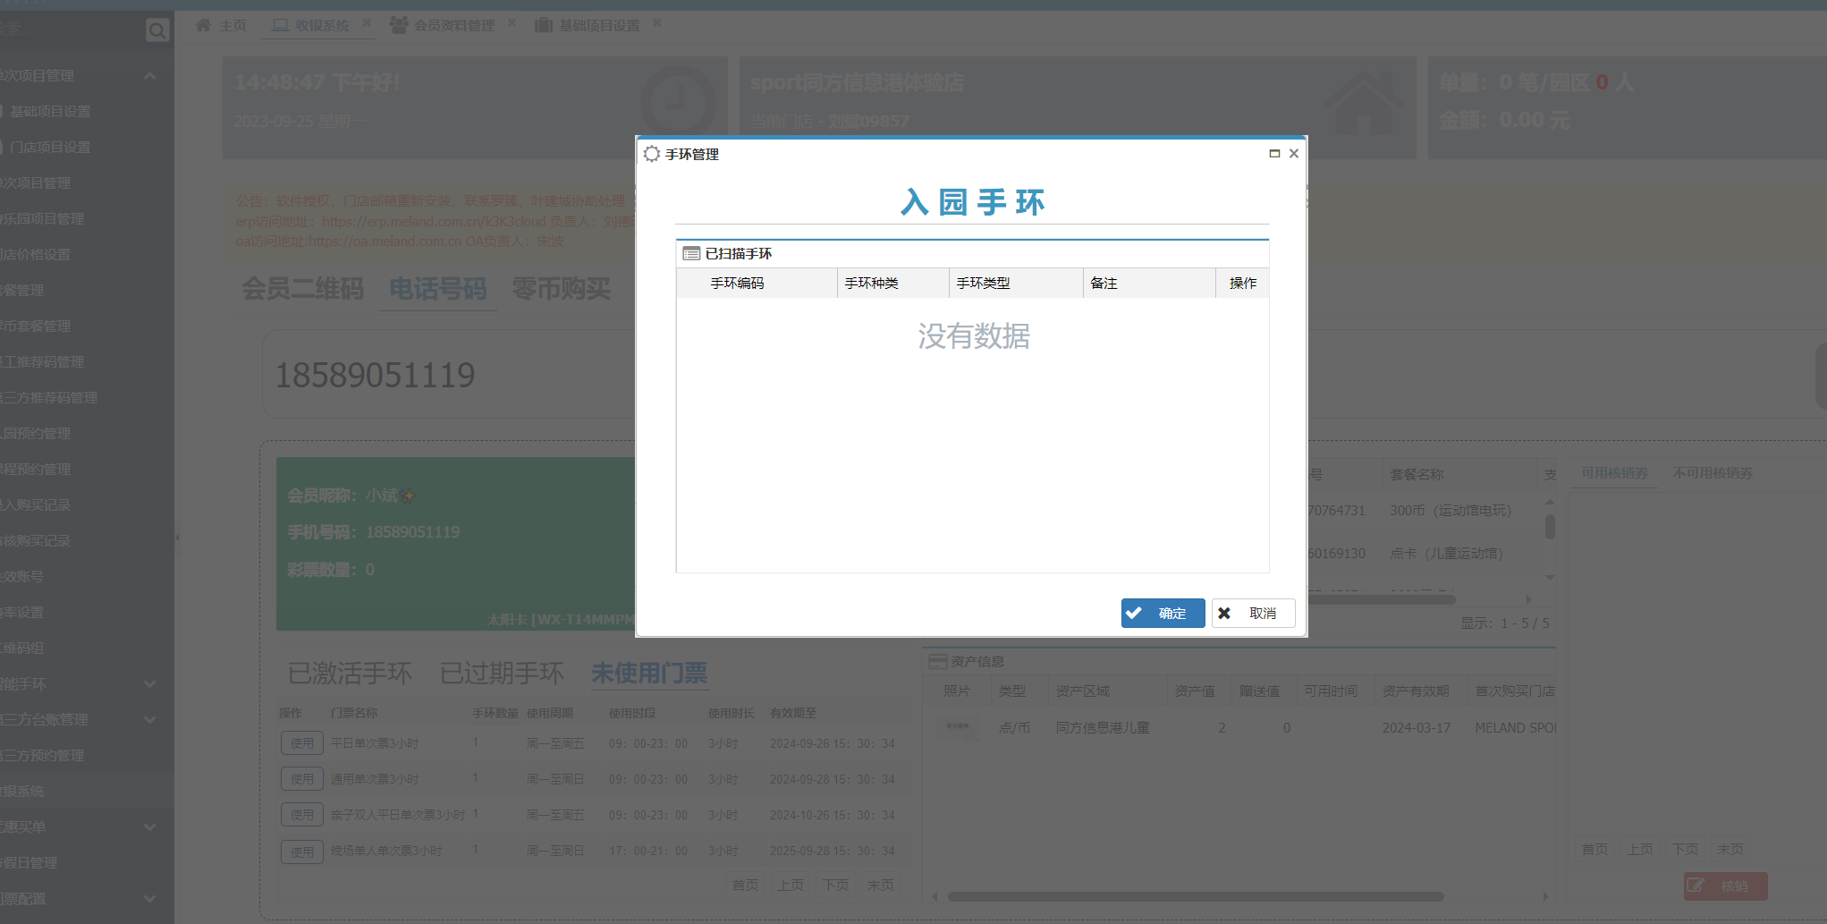Click the 资产信息 panel icon

click(x=937, y=662)
